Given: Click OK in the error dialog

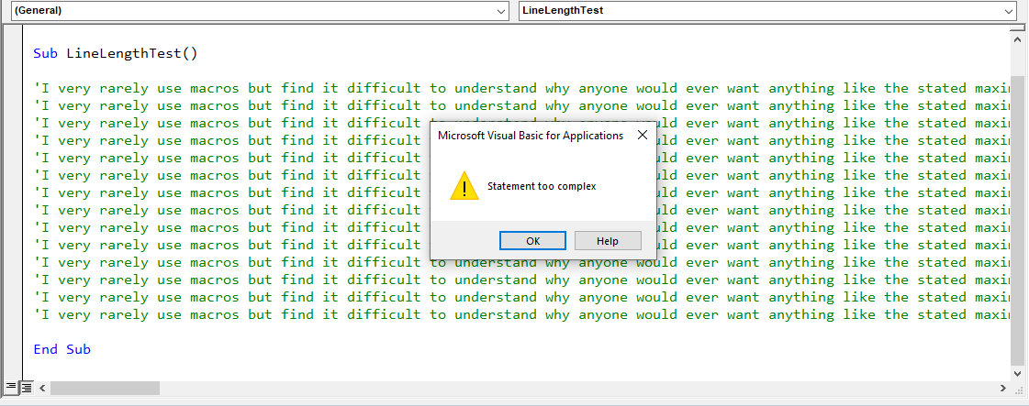Looking at the screenshot, I should click(532, 240).
